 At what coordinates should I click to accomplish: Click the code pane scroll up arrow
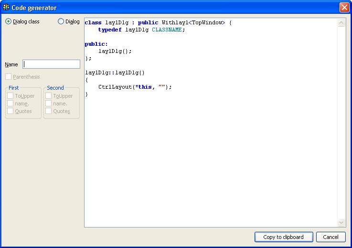[341, 23]
